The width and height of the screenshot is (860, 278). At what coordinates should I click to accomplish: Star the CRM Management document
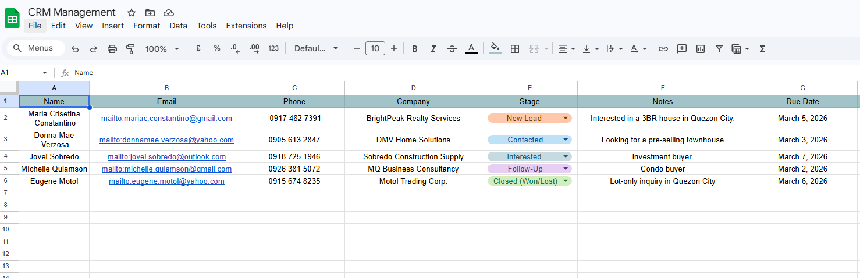point(132,13)
